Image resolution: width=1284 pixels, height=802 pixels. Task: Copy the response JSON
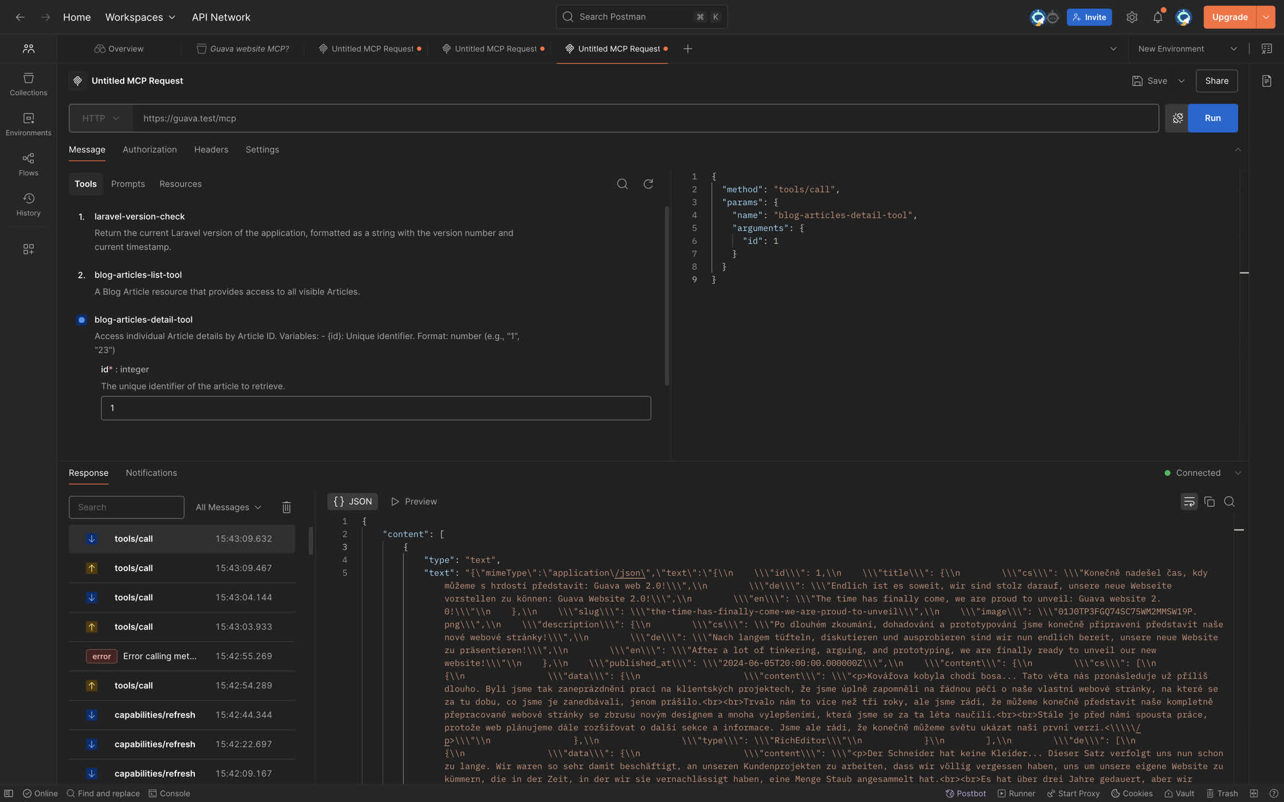(1209, 502)
